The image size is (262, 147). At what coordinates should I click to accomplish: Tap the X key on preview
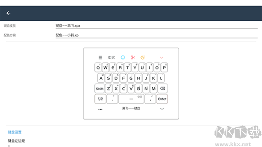[116, 89]
